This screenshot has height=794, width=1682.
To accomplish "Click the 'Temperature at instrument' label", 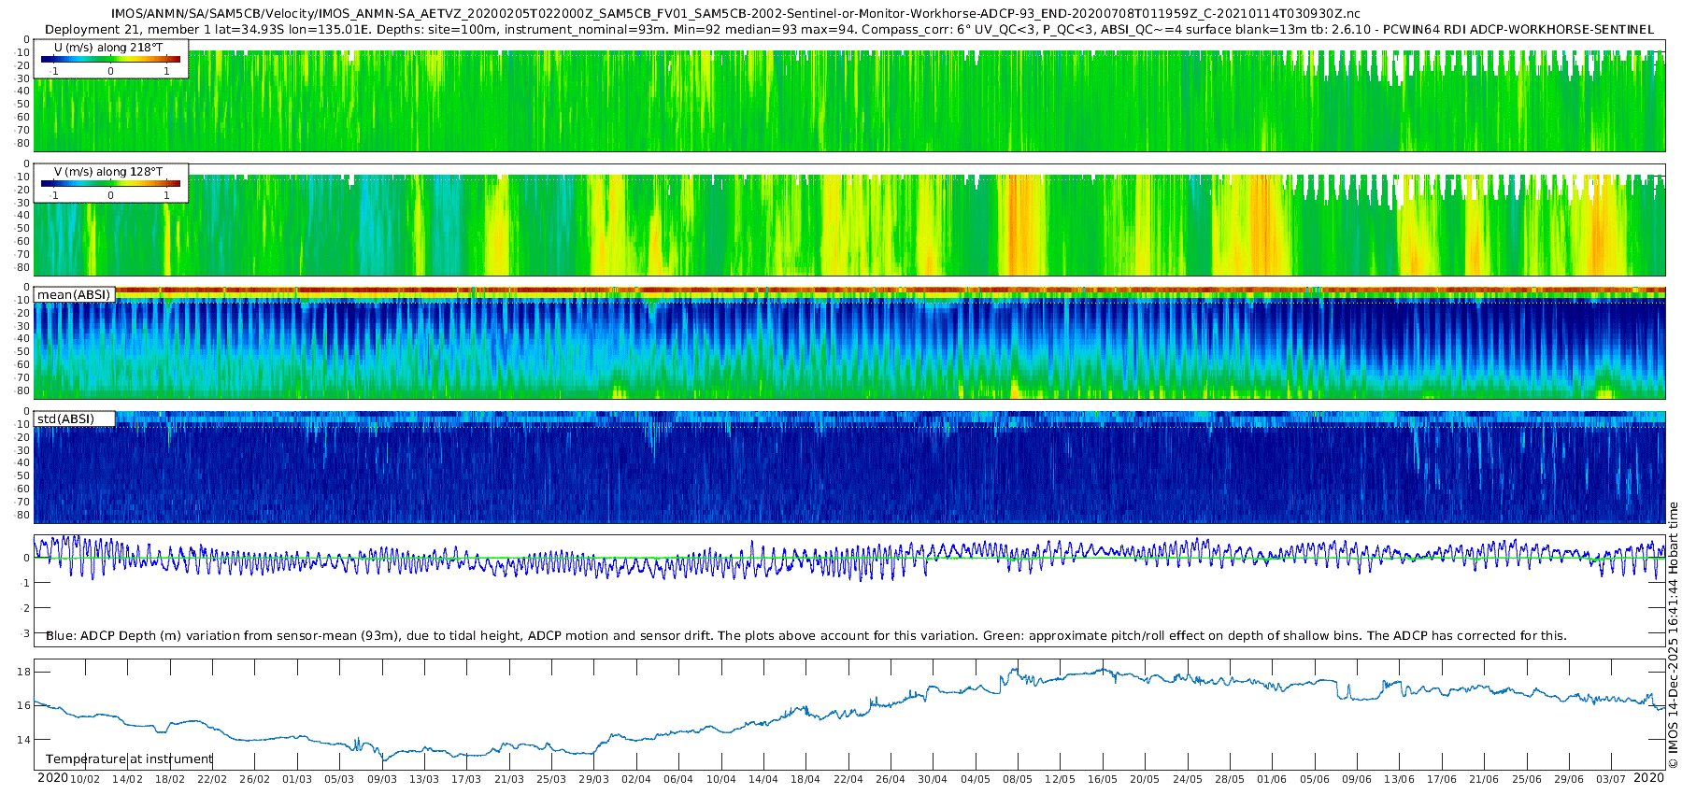I will pos(129,759).
